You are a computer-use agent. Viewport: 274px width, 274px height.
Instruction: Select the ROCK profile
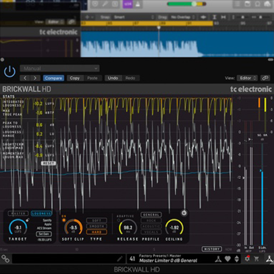(151, 220)
